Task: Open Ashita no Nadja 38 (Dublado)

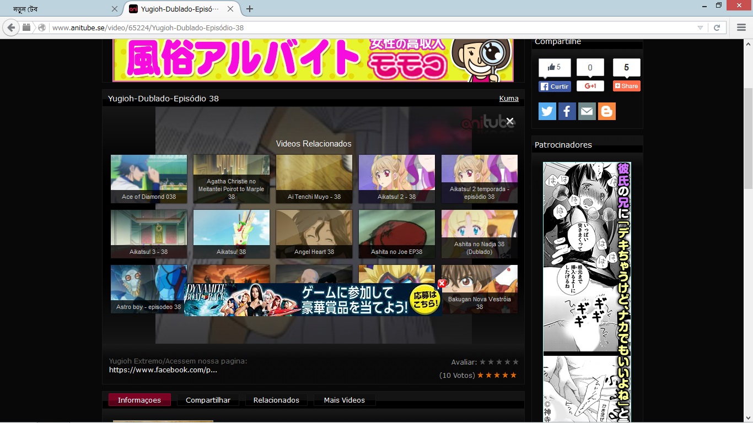Action: tap(480, 234)
